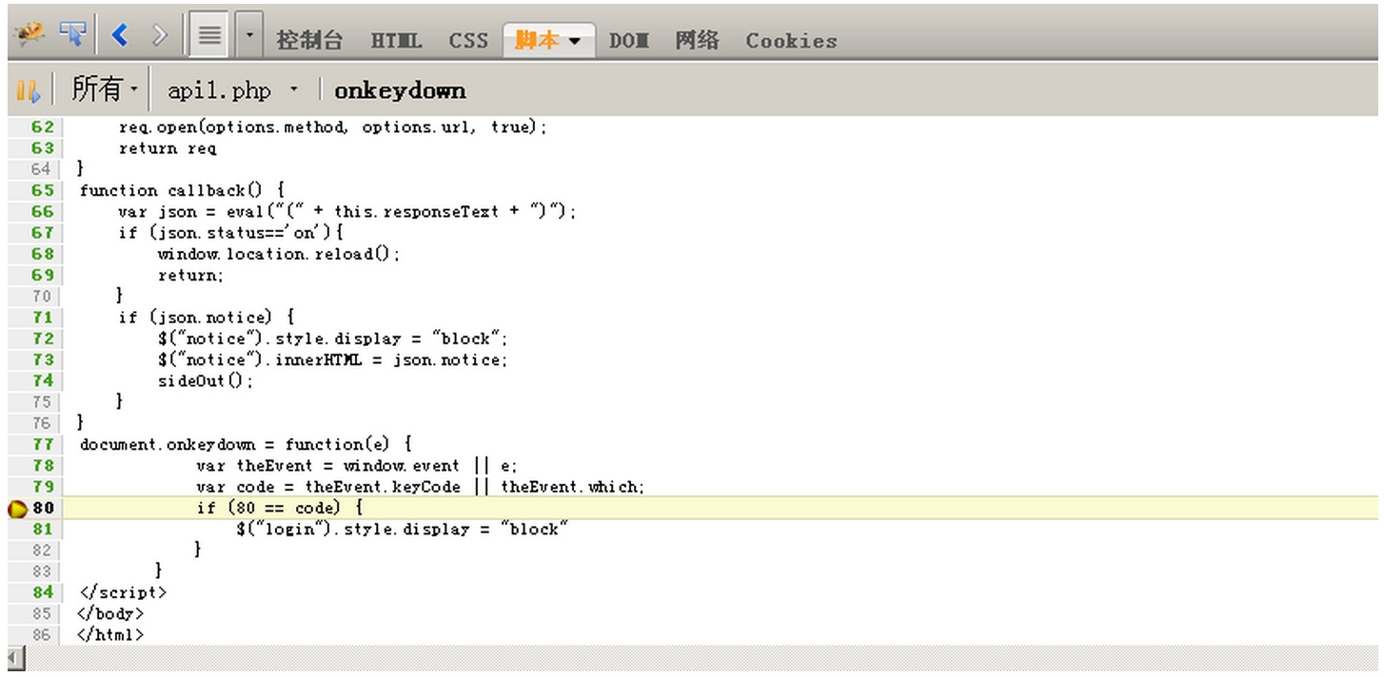
Task: Toggle a breakpoint on line number 79
Action: tap(43, 486)
